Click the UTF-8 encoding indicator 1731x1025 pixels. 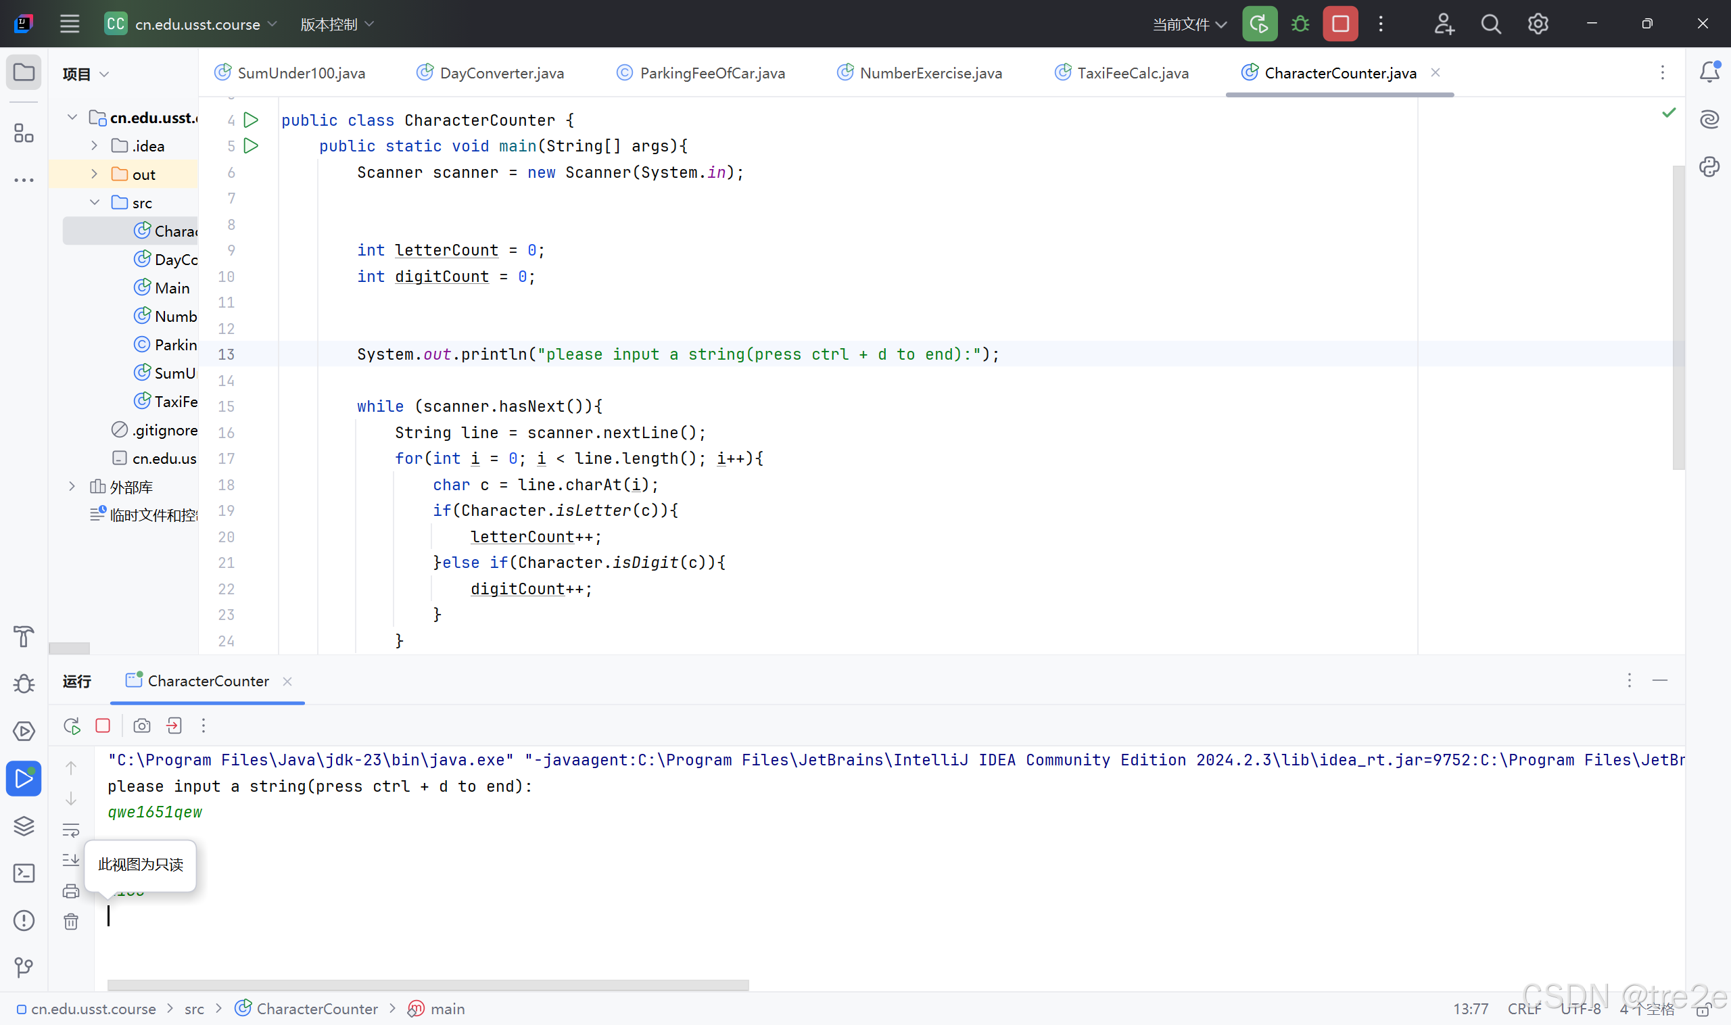[x=1580, y=1008]
